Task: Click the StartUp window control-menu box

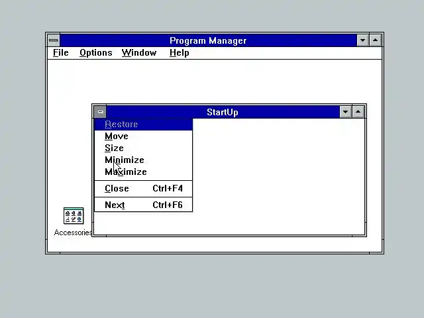Action: coord(100,112)
